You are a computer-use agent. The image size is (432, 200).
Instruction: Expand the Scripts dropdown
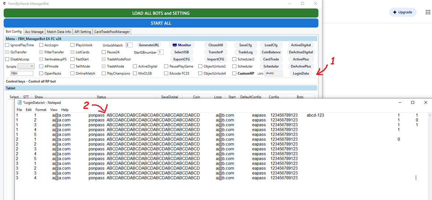pyautogui.click(x=26, y=66)
